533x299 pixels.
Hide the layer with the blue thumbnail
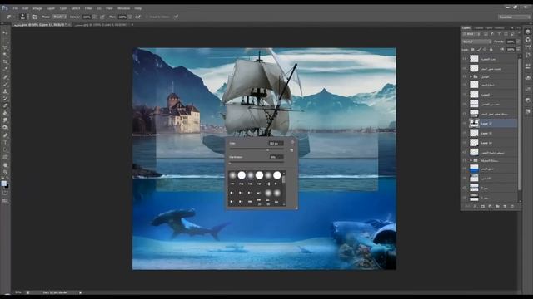tap(465, 169)
